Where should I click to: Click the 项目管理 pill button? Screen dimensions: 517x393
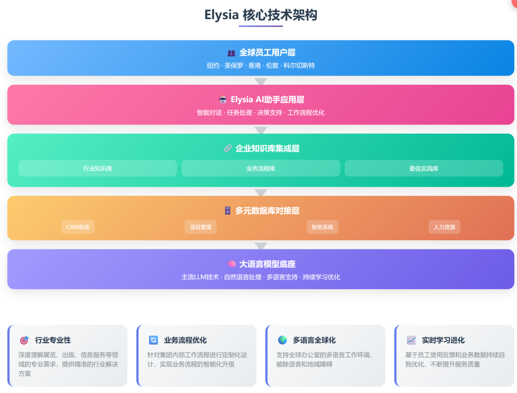[201, 226]
